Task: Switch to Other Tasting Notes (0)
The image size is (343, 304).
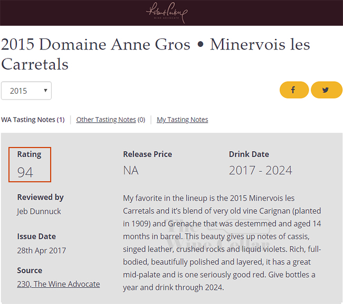Action: coord(111,120)
